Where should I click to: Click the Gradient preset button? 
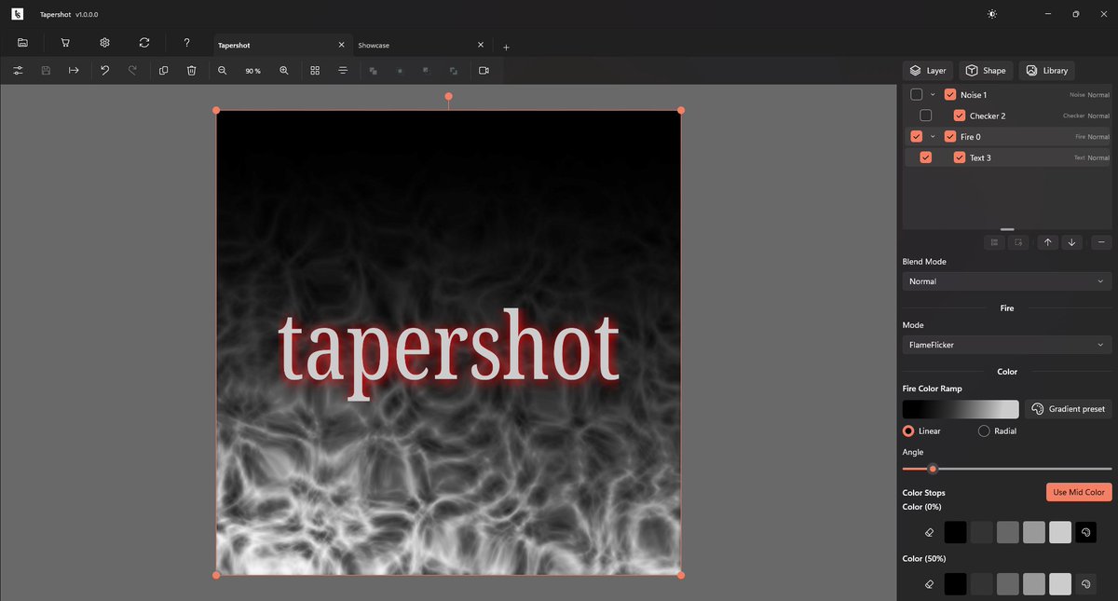point(1068,409)
